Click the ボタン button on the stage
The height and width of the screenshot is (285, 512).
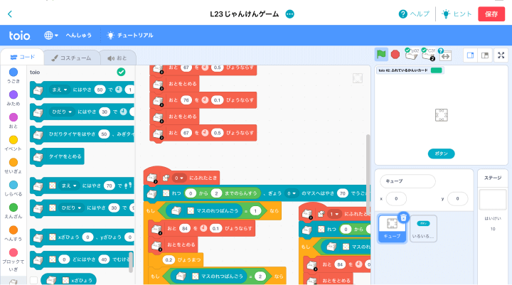click(x=441, y=154)
